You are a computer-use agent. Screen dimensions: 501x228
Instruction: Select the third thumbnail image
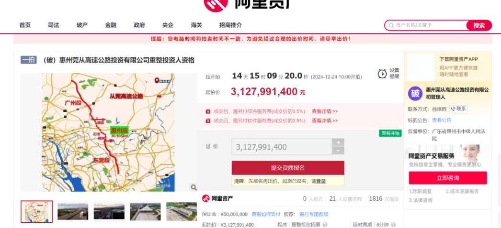[109, 211]
